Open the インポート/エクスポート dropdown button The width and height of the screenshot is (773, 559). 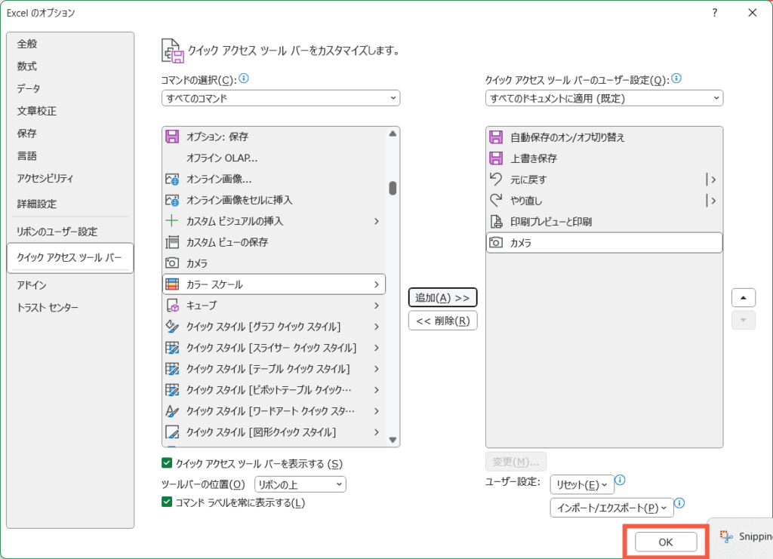coord(611,508)
